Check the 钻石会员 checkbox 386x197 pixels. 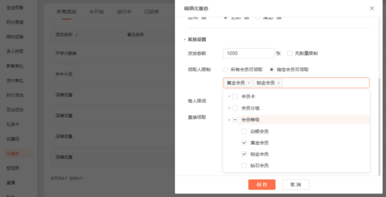244,165
